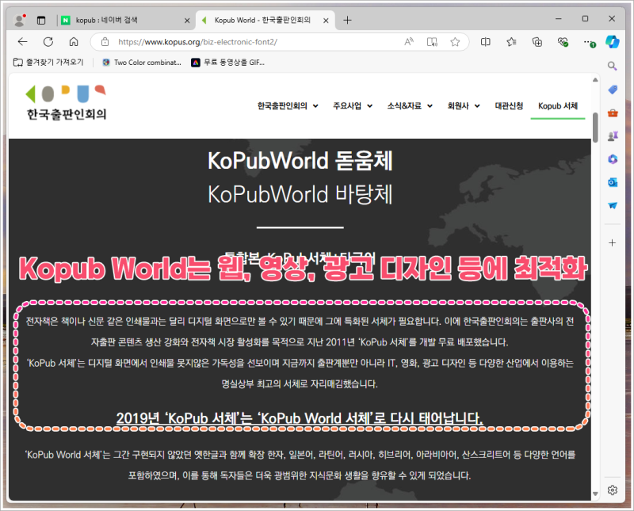Expand 한국출판인회의 menu

tap(288, 106)
